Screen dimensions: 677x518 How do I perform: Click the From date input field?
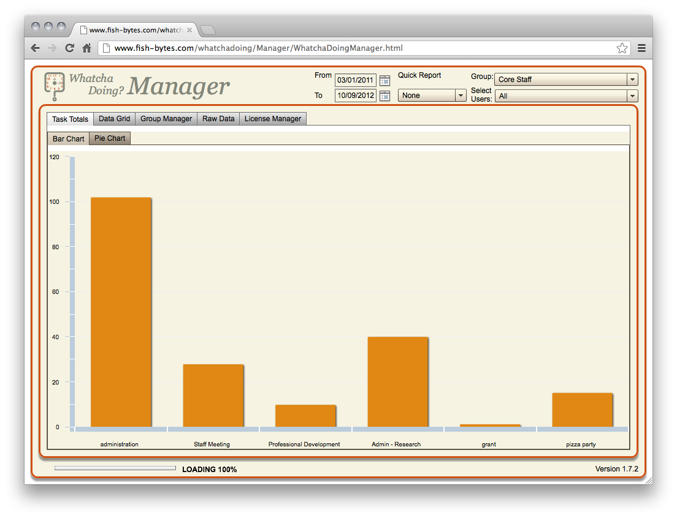click(355, 80)
